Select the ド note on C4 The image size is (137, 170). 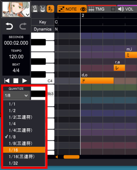point(97,81)
